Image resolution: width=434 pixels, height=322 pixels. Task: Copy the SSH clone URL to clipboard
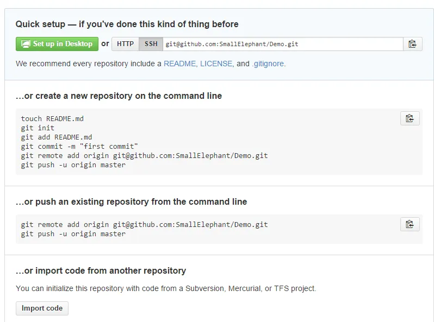pos(412,44)
